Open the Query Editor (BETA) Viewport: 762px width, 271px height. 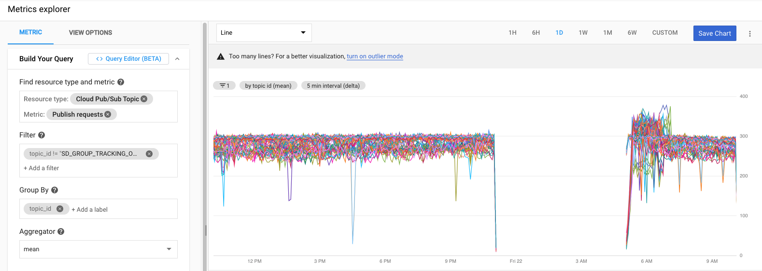[x=128, y=59]
